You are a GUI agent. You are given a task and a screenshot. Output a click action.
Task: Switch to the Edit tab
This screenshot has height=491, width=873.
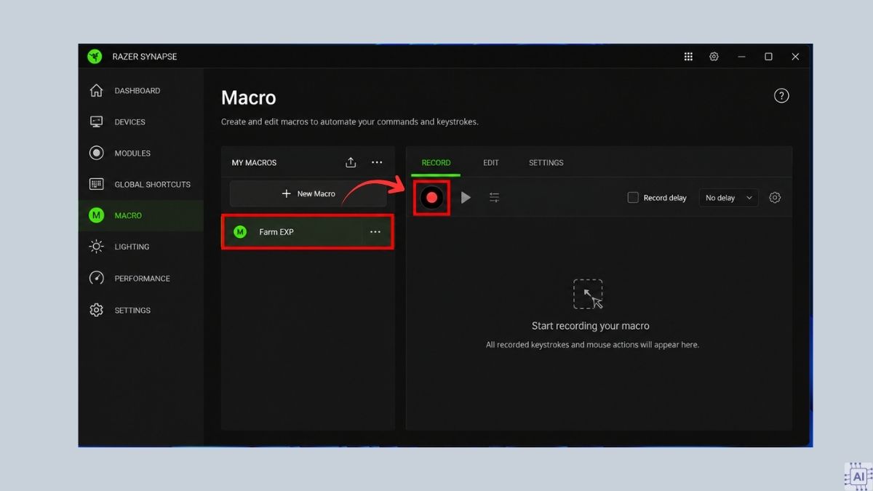click(x=491, y=162)
